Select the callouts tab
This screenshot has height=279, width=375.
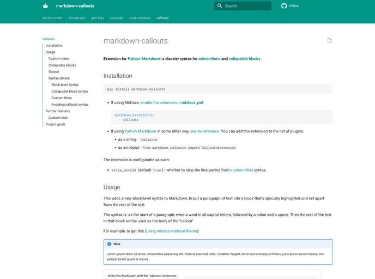coord(162,18)
